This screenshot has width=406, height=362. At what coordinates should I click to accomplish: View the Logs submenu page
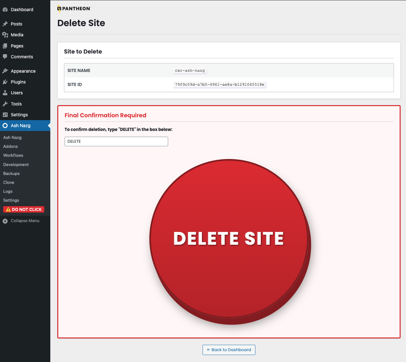click(x=8, y=191)
